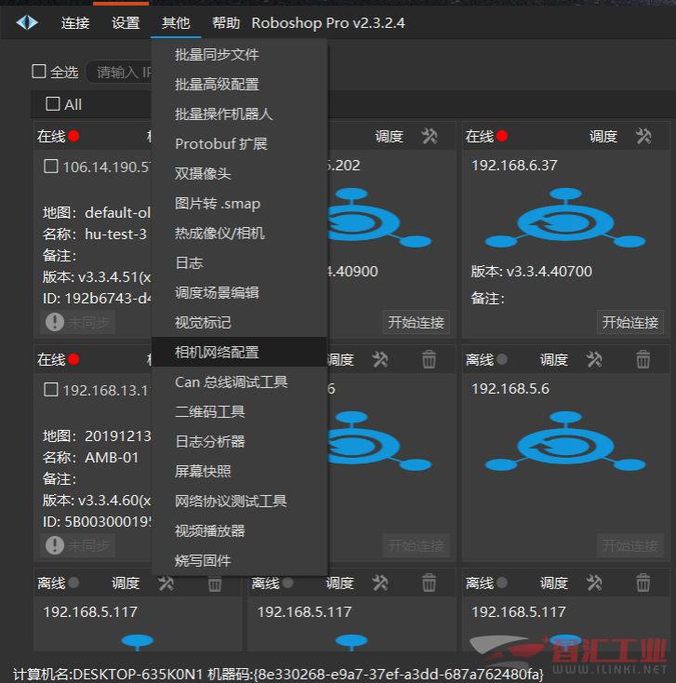This screenshot has width=676, height=683.
Task: Click version text v3.3.4.40700
Action: 550,272
